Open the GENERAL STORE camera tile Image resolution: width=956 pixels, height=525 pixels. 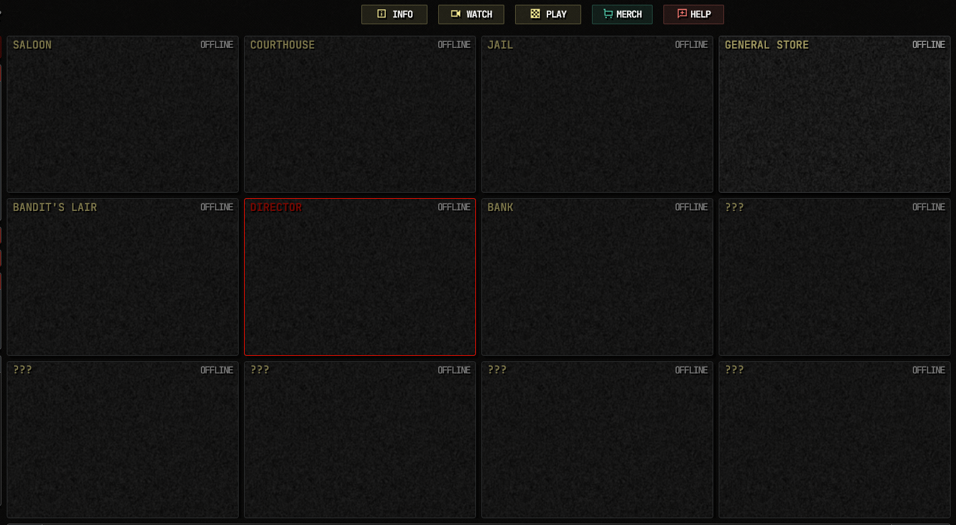tap(835, 115)
